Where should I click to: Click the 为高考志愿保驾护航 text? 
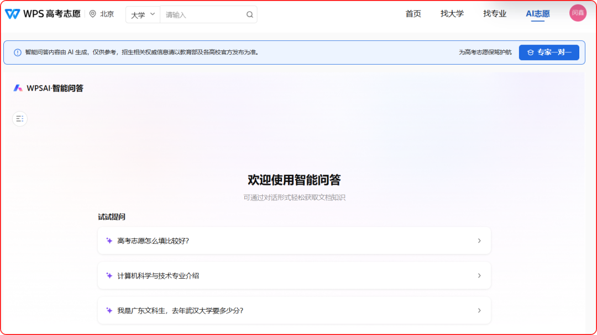pyautogui.click(x=485, y=52)
